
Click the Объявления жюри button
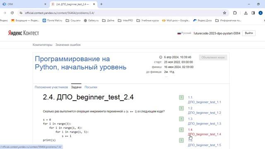[213, 58]
